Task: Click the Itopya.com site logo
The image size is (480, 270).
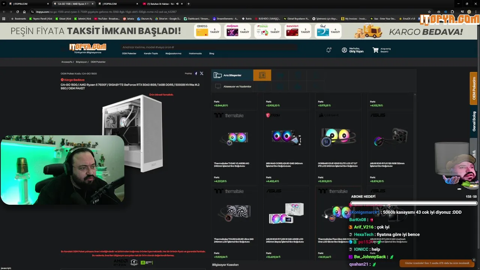Action: click(x=87, y=48)
